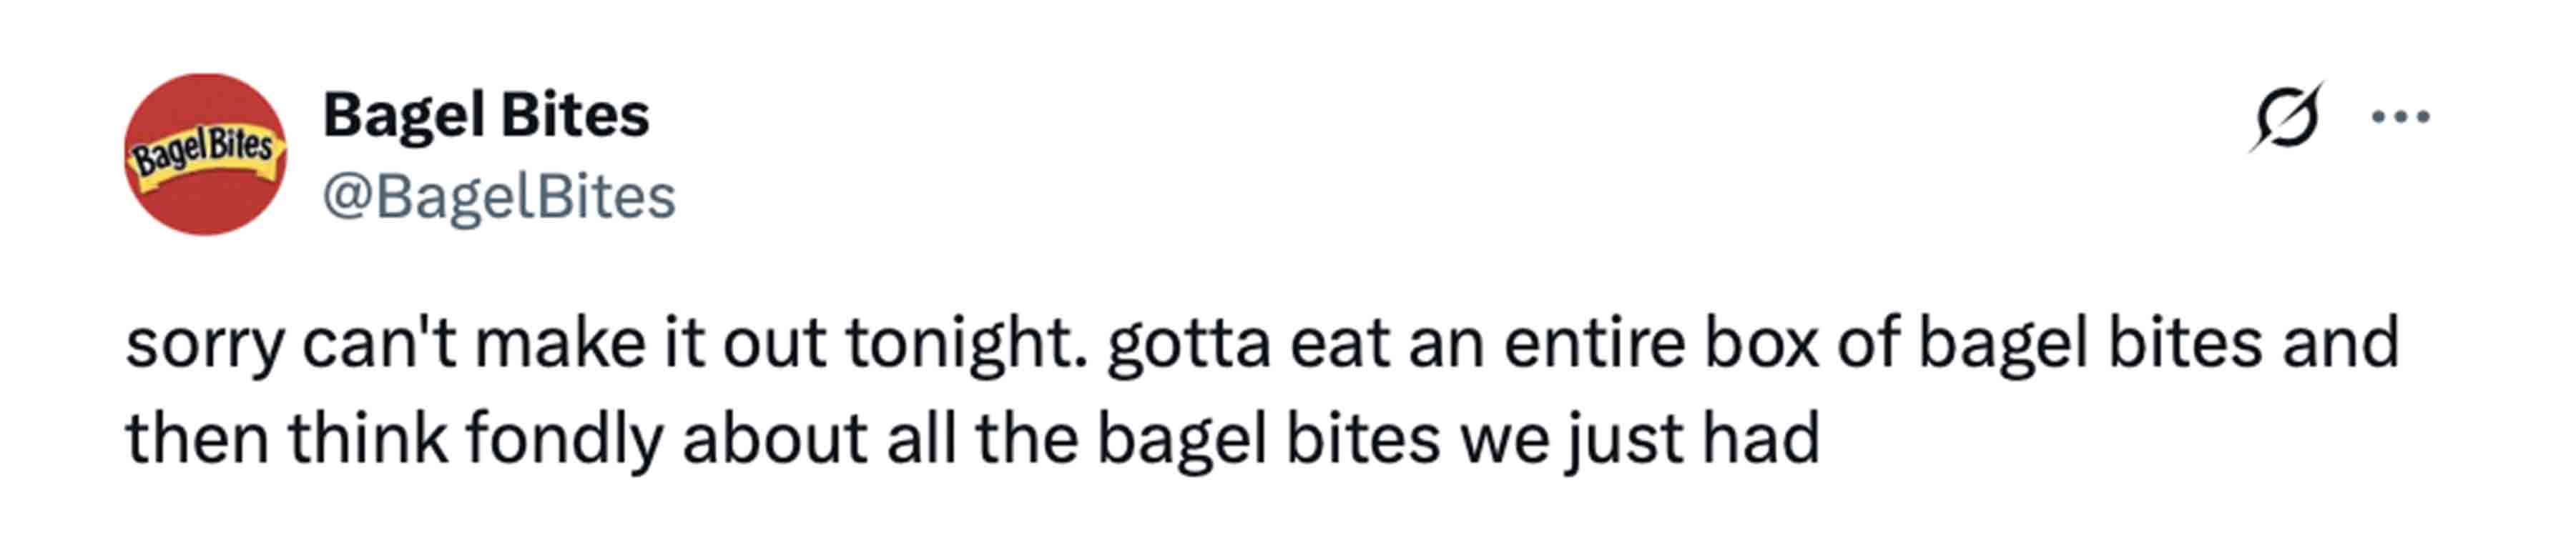The width and height of the screenshot is (2576, 560).
Task: Click the Bagel Bites profile avatar
Action: tap(205, 155)
